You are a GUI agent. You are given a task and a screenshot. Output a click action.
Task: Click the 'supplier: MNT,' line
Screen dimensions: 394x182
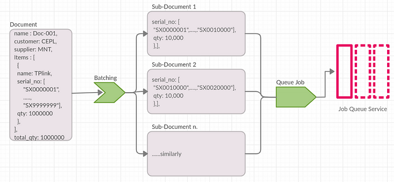pyautogui.click(x=33, y=50)
